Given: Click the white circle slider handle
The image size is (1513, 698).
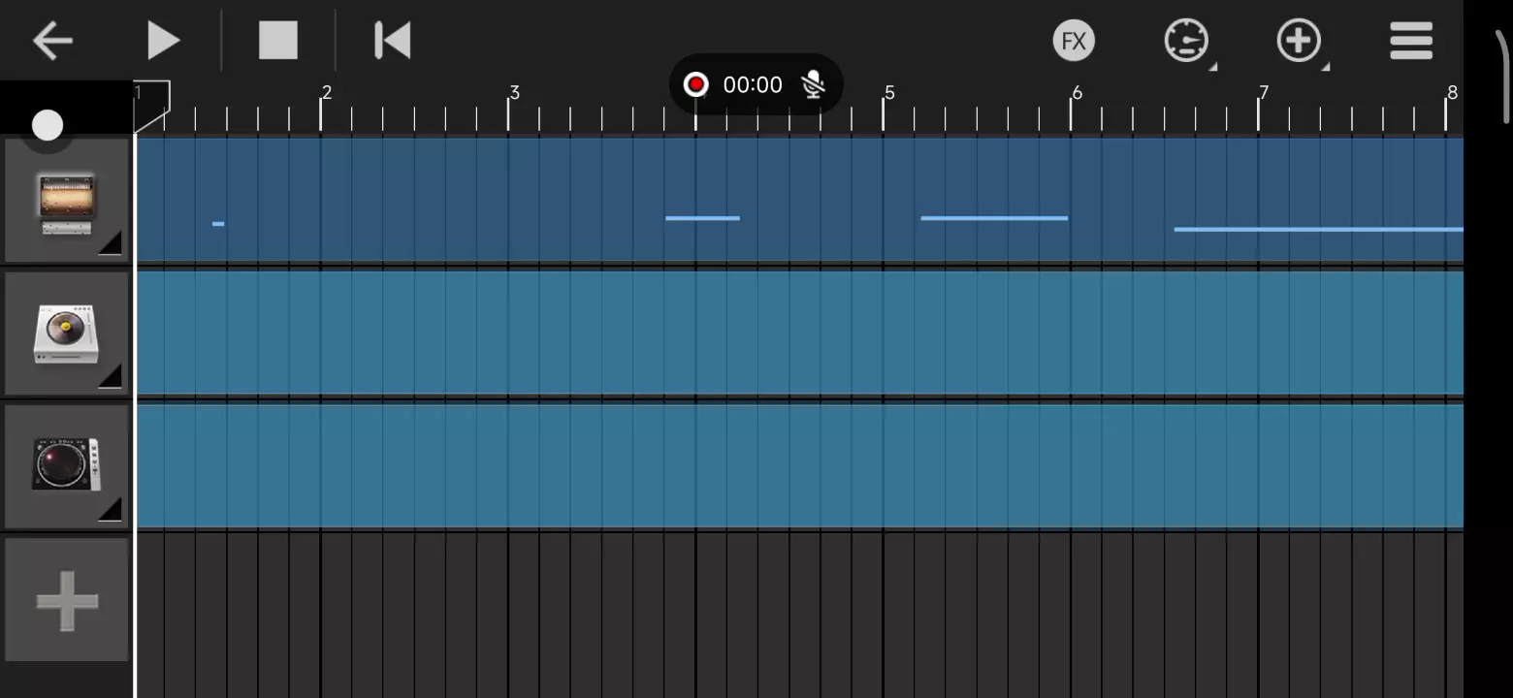Looking at the screenshot, I should (47, 125).
